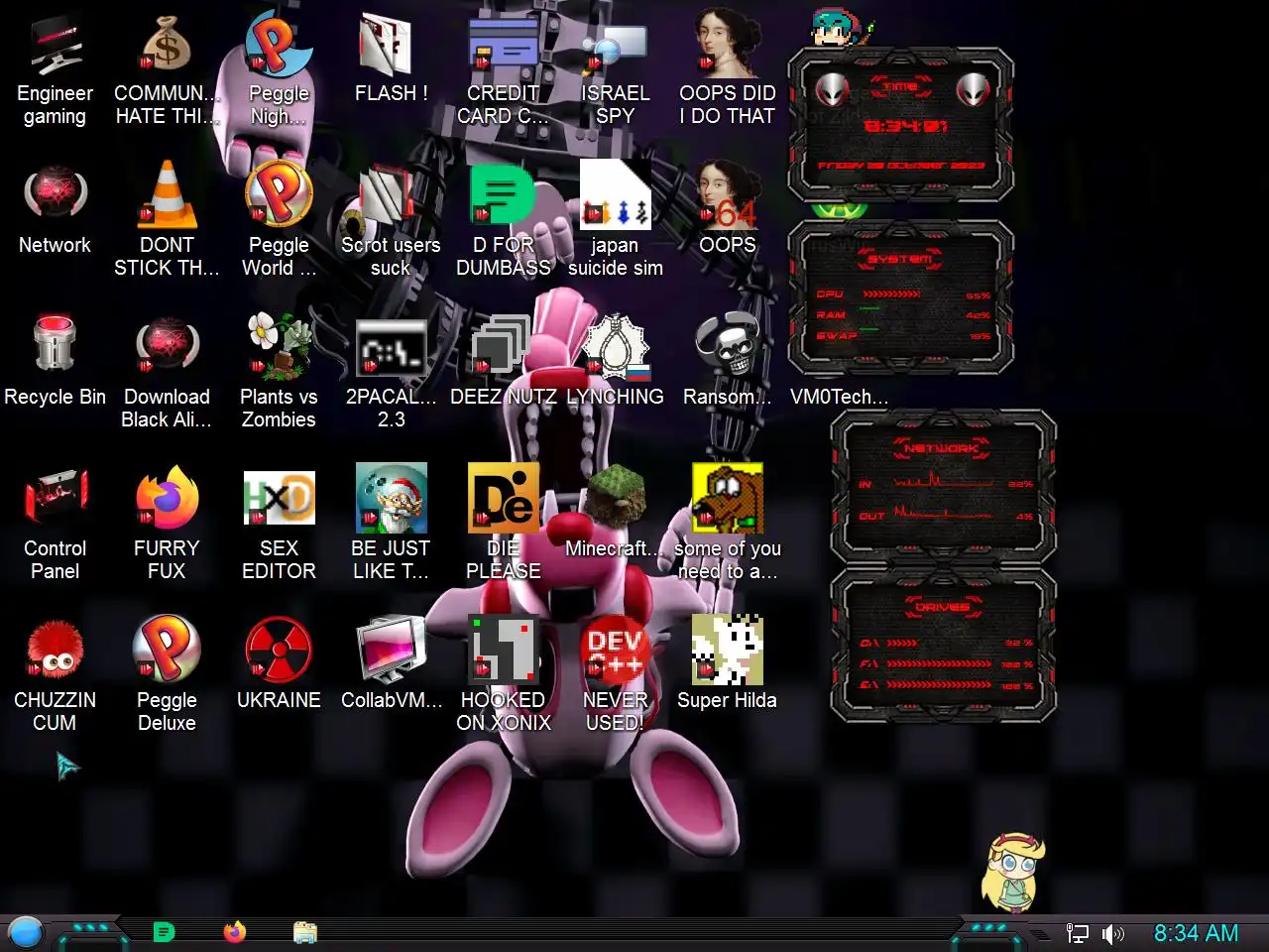Click the Time gadget widget
The width and height of the screenshot is (1269, 952).
coord(901,126)
